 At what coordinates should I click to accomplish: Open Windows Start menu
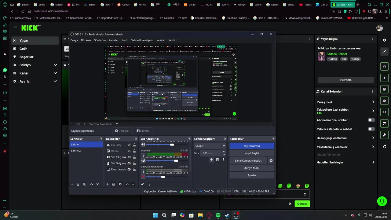pos(155,215)
